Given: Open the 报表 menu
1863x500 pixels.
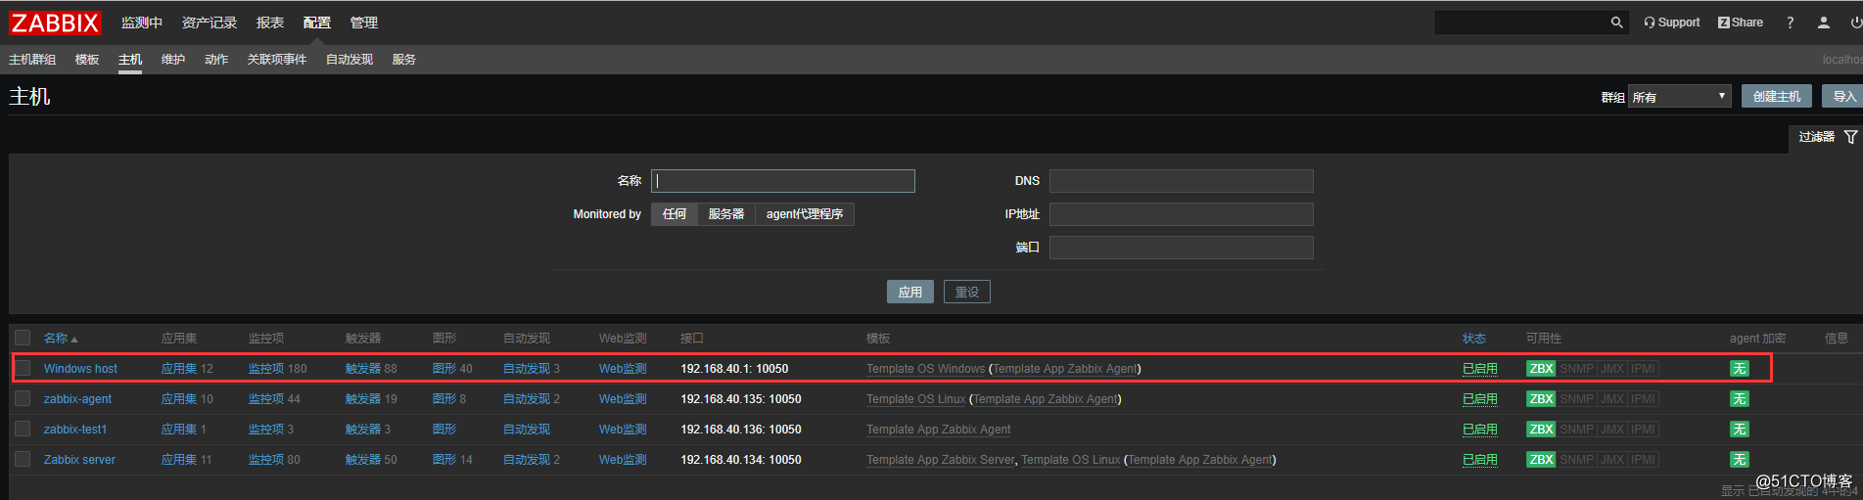Looking at the screenshot, I should (270, 23).
